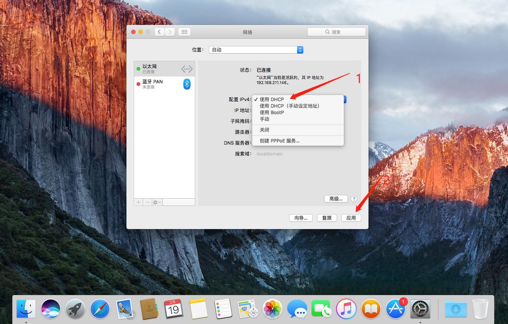Select 使用 DHCP menu option
The height and width of the screenshot is (324, 508).
pyautogui.click(x=272, y=100)
